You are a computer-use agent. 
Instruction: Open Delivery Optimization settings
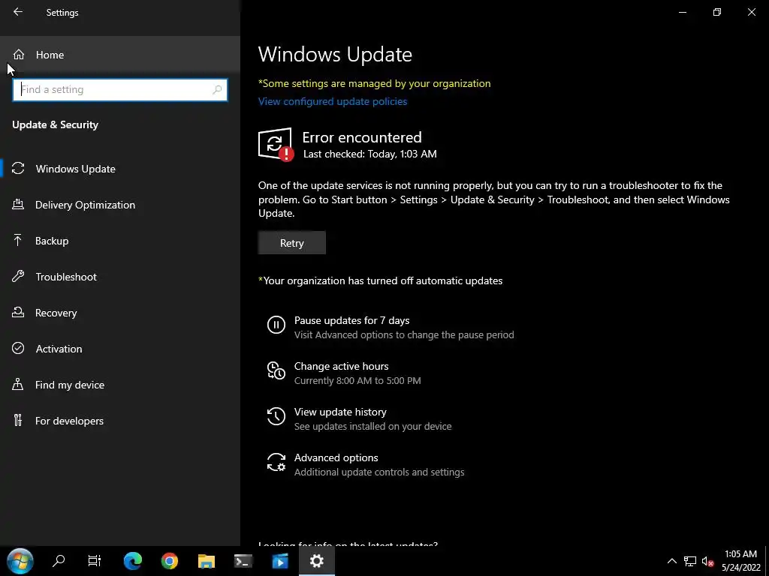pyautogui.click(x=120, y=205)
